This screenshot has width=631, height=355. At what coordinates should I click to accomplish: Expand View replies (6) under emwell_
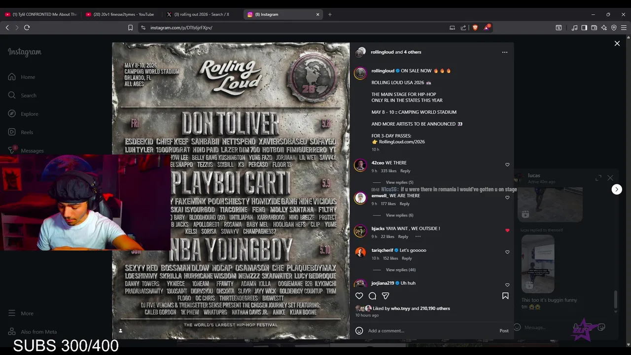[399, 215]
